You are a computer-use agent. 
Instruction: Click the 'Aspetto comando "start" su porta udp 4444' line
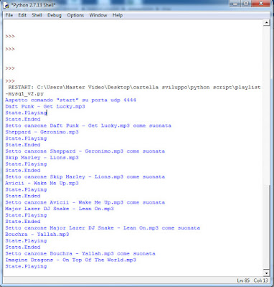coord(70,100)
